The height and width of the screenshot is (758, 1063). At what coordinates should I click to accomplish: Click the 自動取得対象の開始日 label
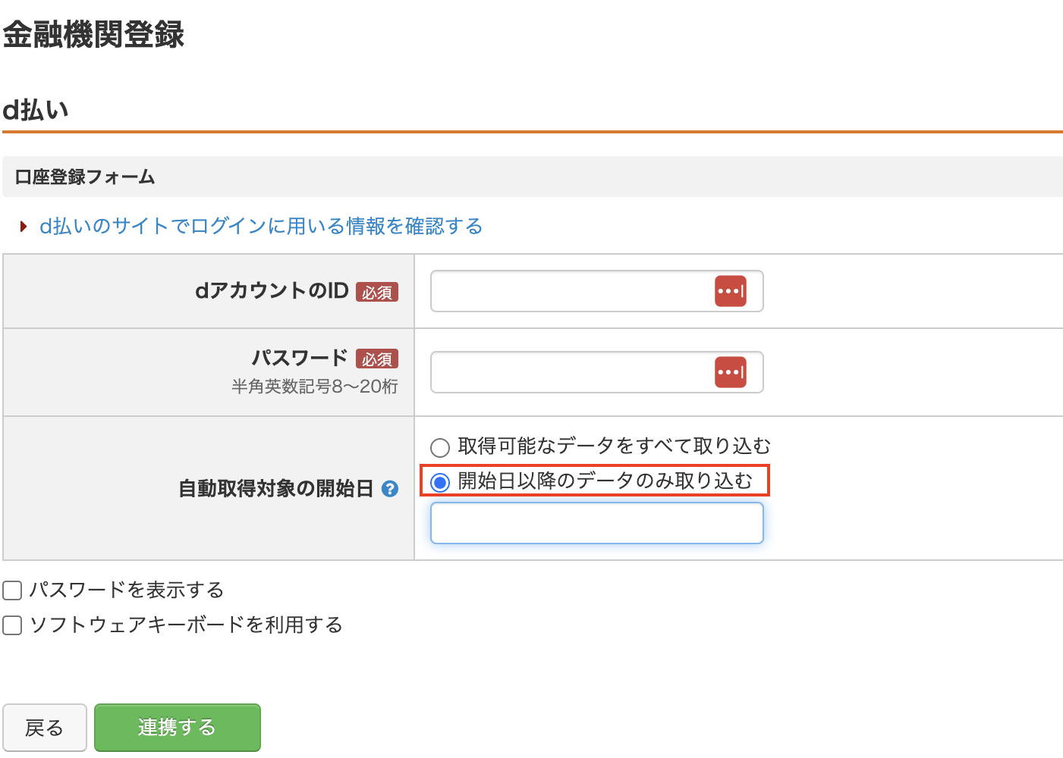[276, 489]
